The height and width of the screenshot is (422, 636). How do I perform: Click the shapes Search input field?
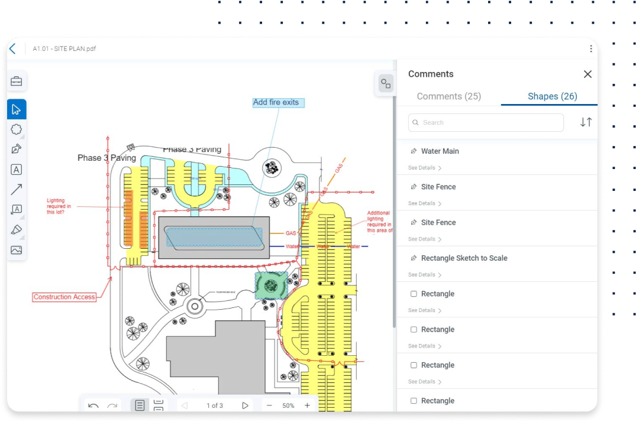(x=486, y=122)
